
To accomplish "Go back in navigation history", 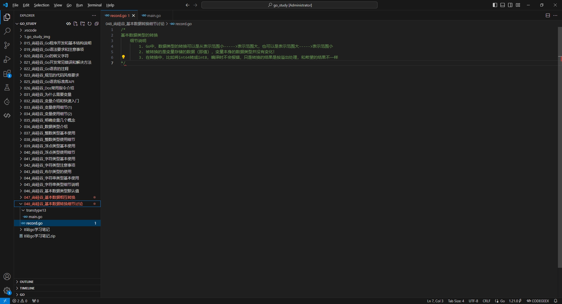I will pyautogui.click(x=188, y=5).
